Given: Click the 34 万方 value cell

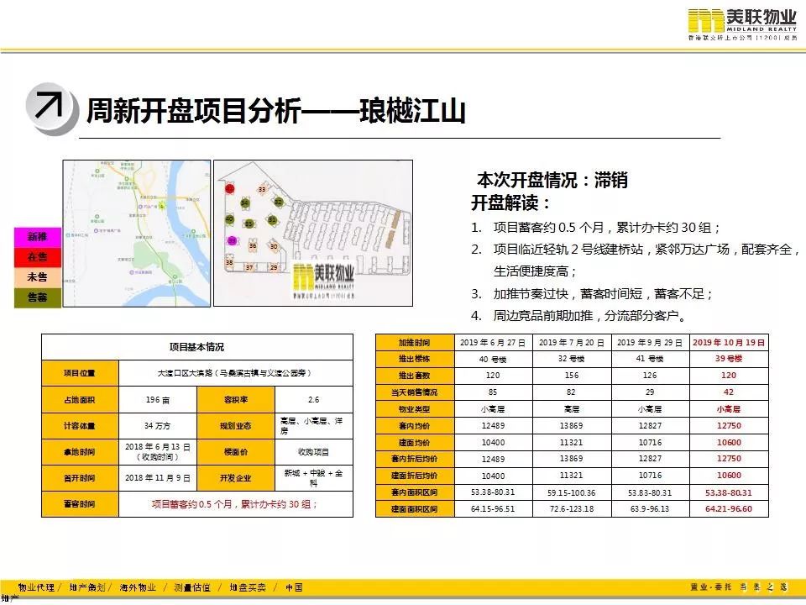Looking at the screenshot, I should click(x=158, y=425).
